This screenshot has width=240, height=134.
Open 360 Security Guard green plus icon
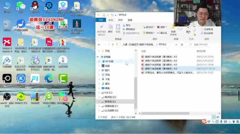coord(21,97)
